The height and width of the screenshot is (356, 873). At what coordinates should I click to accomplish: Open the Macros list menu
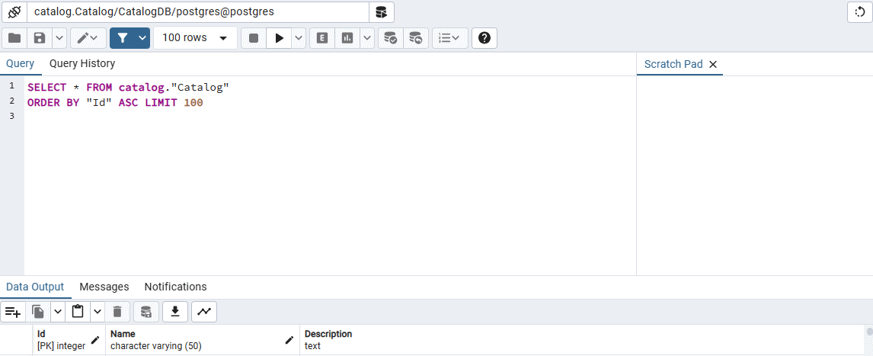click(x=450, y=38)
